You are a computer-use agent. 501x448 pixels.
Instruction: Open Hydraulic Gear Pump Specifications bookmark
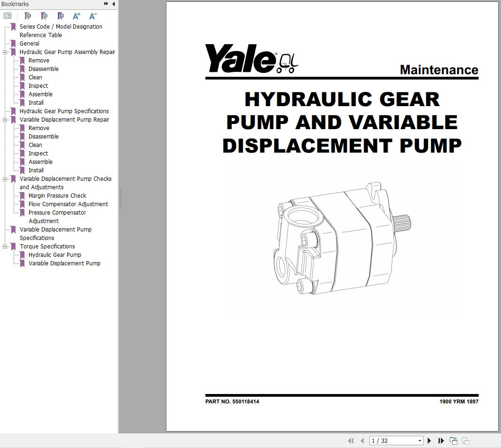(x=64, y=111)
